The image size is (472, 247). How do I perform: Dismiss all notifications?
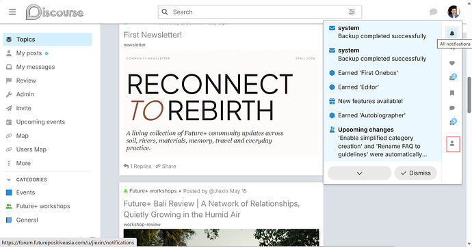tap(416, 173)
